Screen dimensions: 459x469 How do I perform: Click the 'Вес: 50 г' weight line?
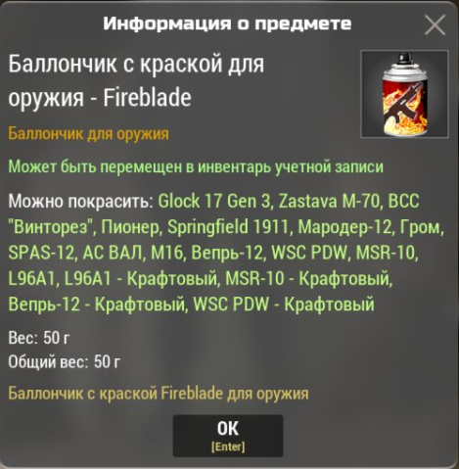(39, 338)
